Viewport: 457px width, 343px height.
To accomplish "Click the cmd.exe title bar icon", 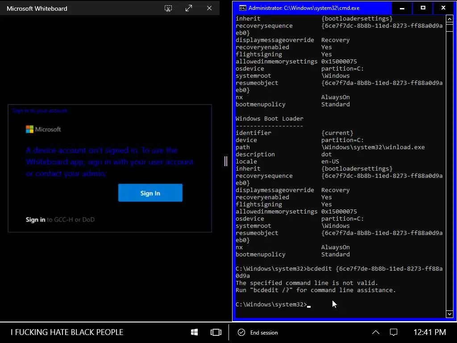I will tap(242, 8).
